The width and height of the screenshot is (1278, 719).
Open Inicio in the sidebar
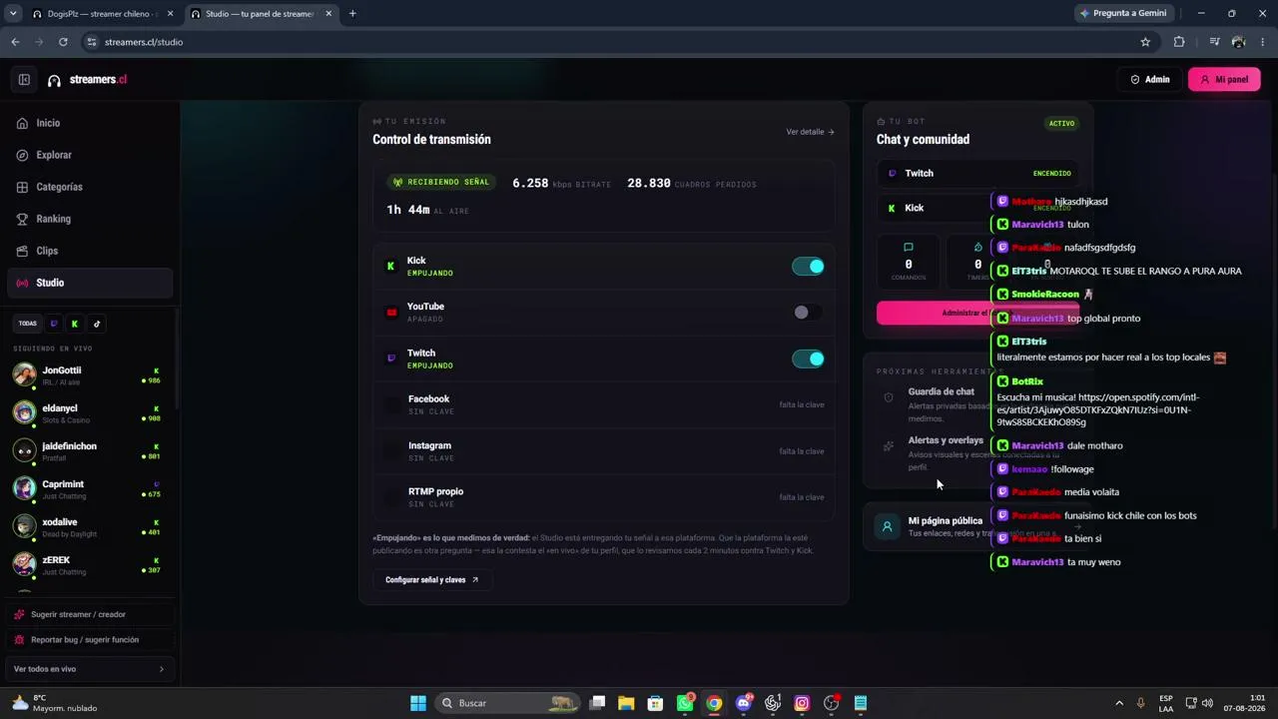90,123
